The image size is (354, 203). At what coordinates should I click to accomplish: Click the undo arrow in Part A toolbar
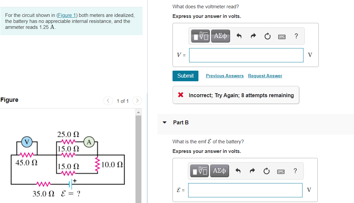[239, 36]
